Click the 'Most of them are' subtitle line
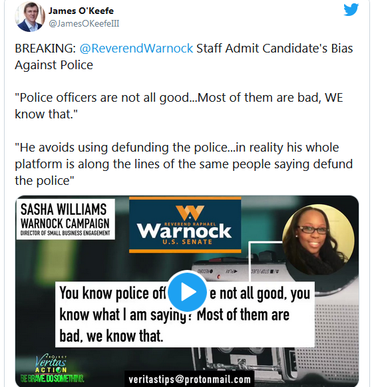The width and height of the screenshot is (382, 387). tap(243, 315)
